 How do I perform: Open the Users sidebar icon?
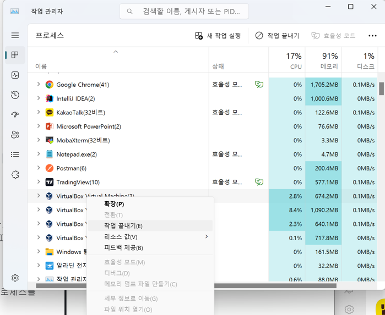(15, 135)
